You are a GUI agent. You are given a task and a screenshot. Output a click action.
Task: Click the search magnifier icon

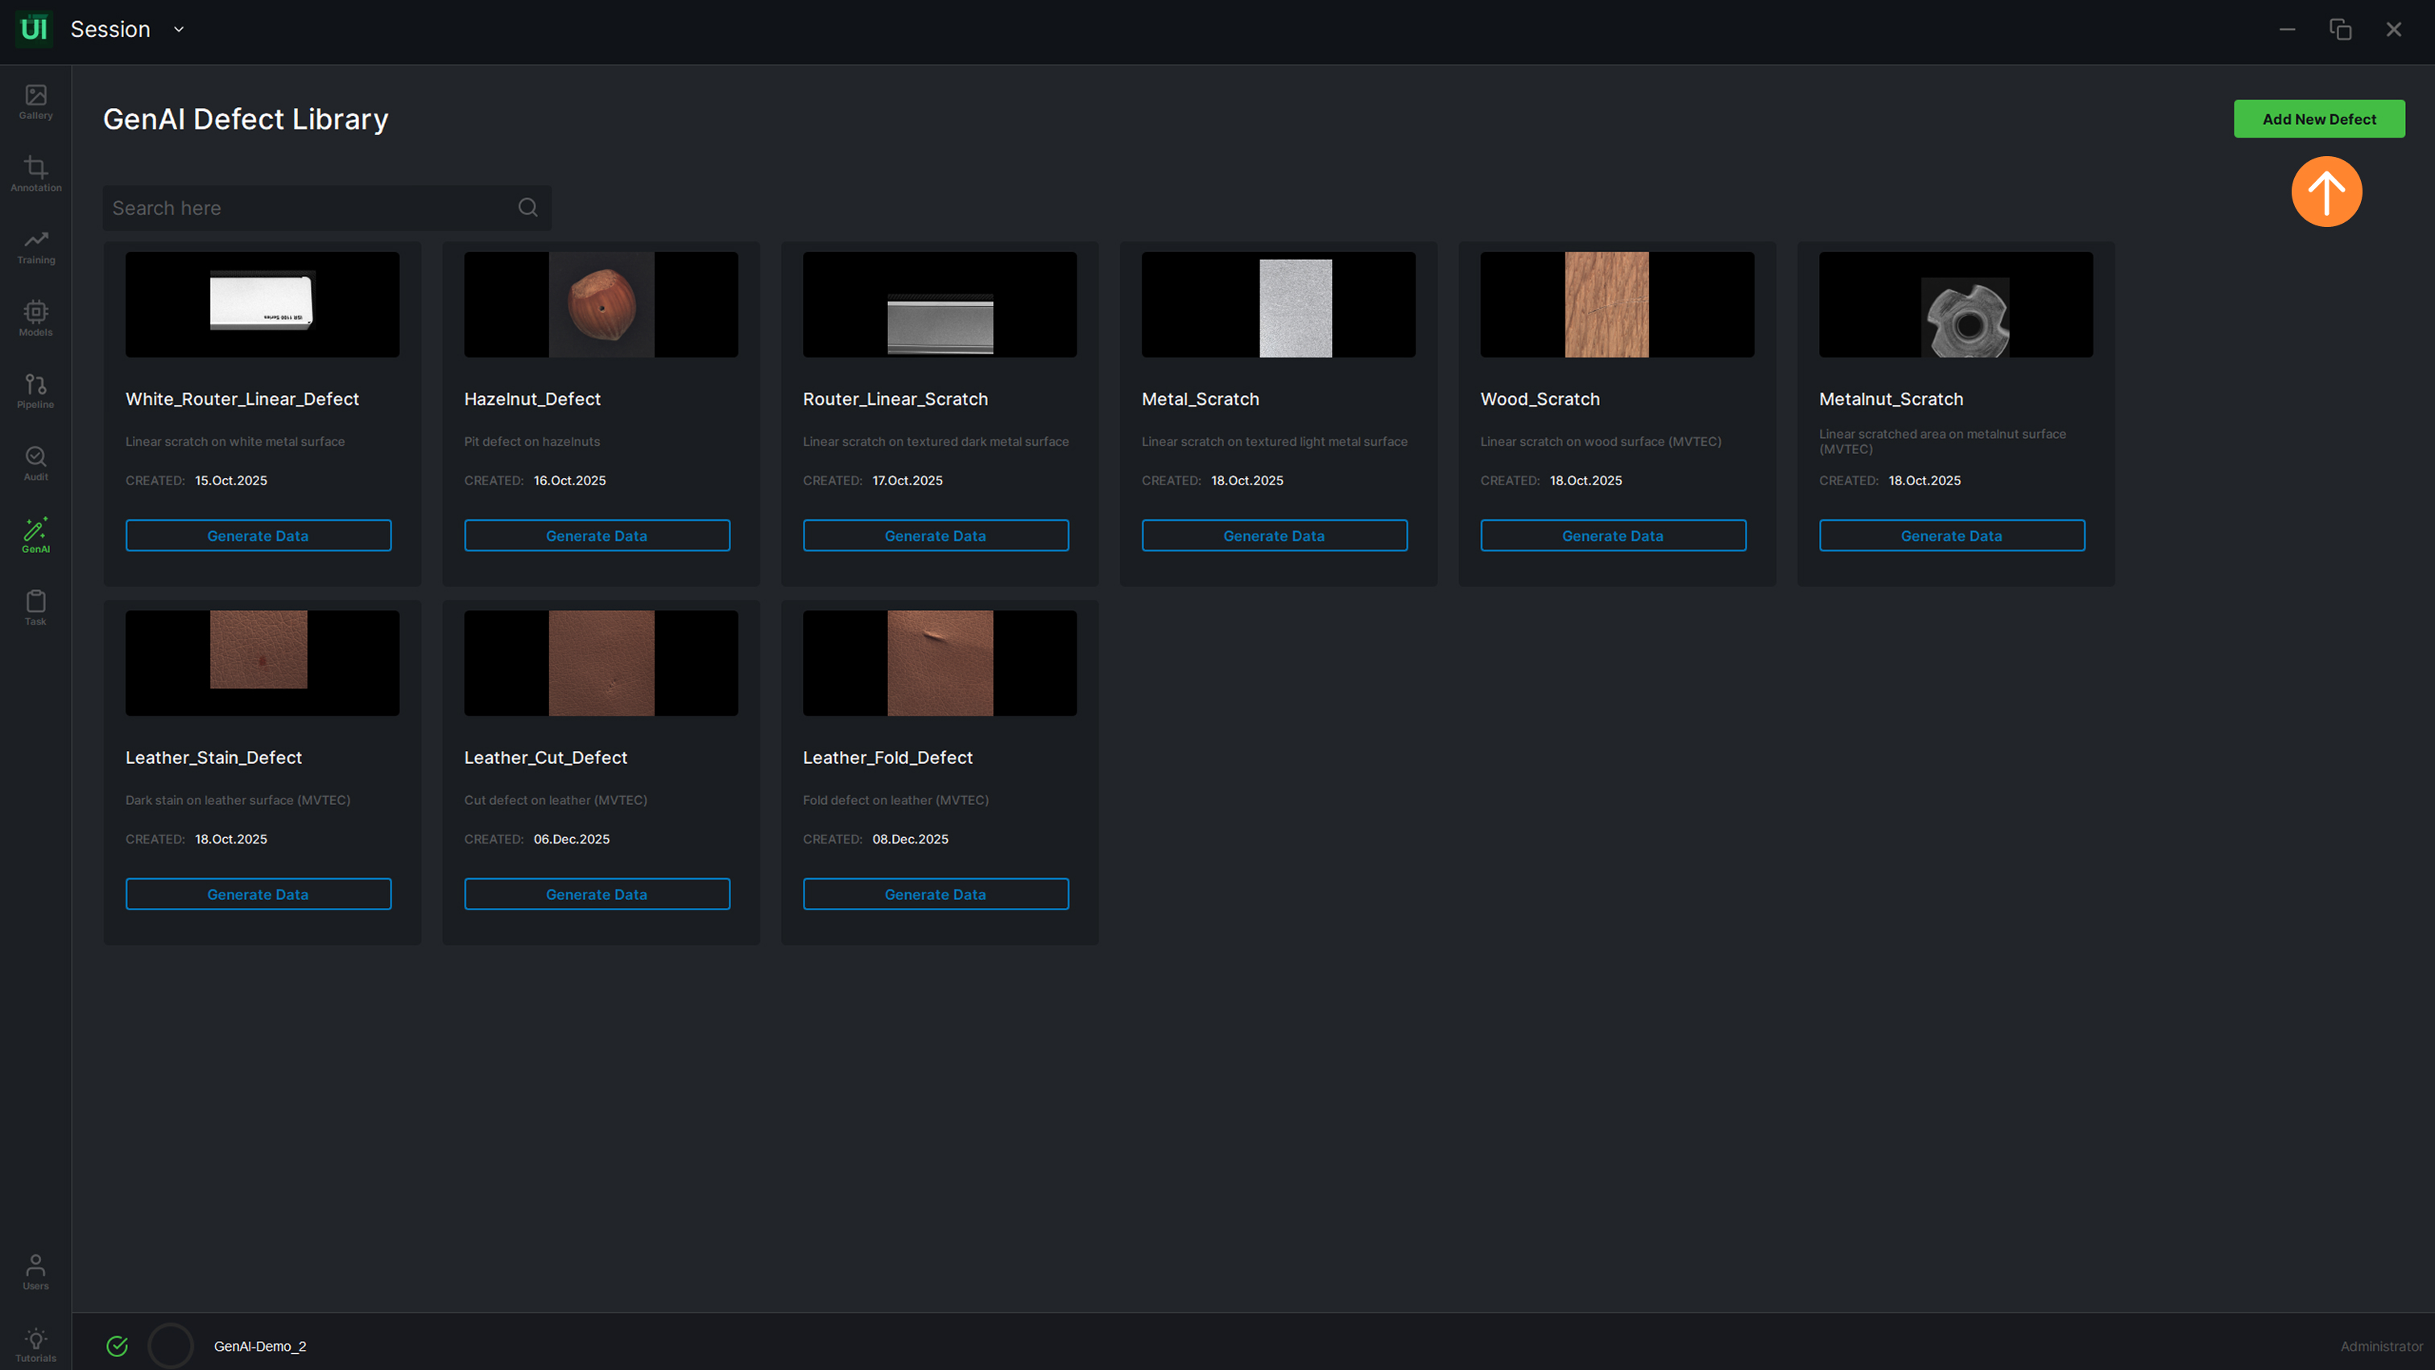(x=527, y=208)
